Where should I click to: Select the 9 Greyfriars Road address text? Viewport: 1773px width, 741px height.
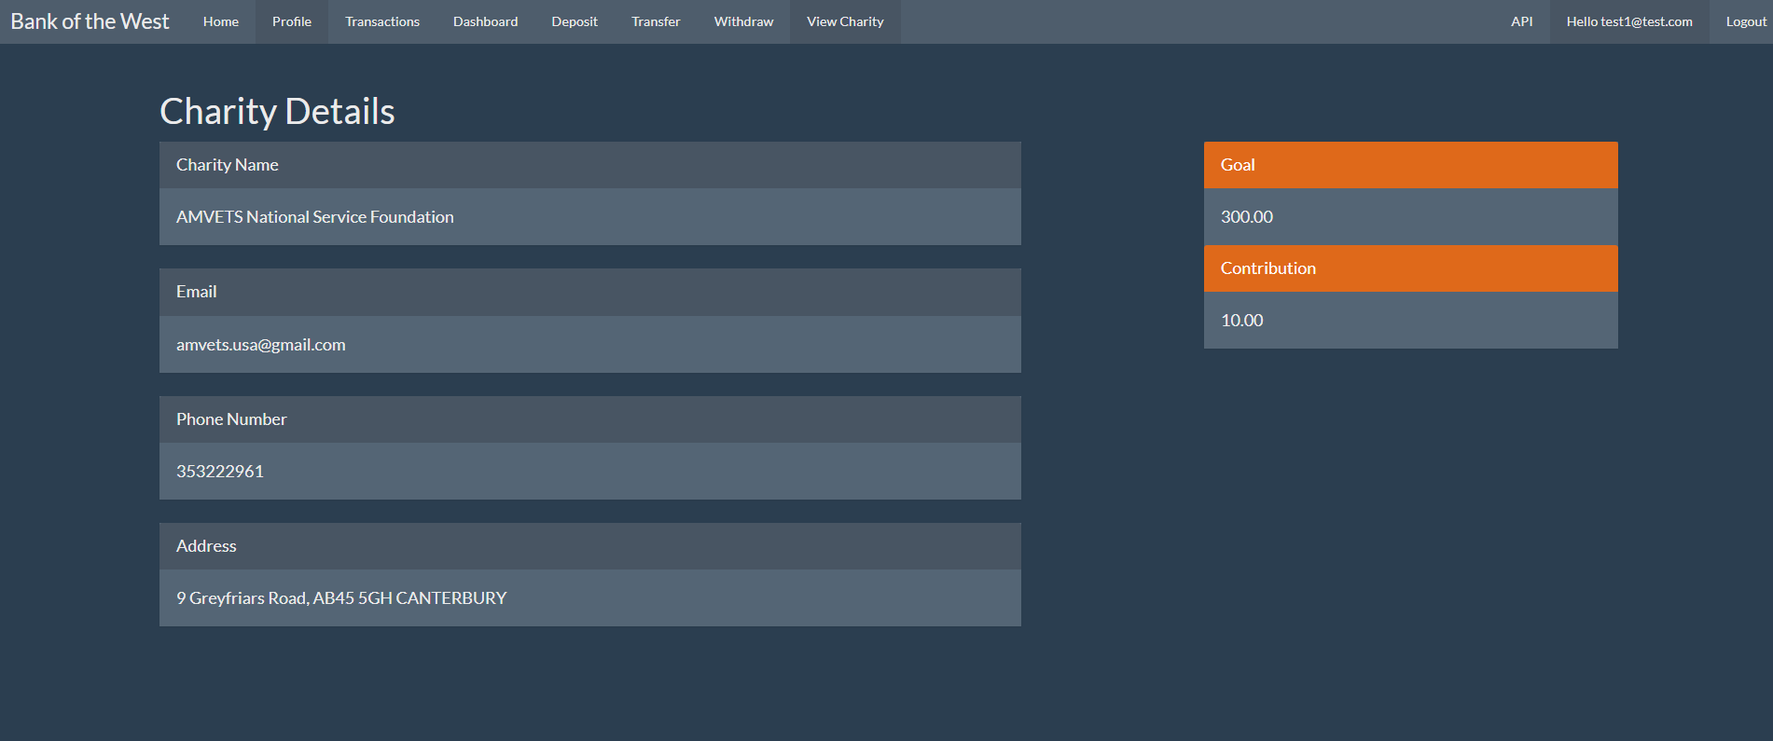pyautogui.click(x=341, y=598)
